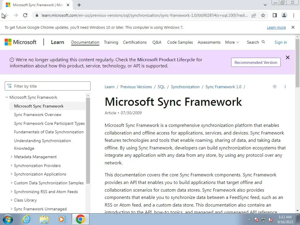Click Synchronization breadcrumb link
The width and height of the screenshot is (300, 225).
point(185,87)
